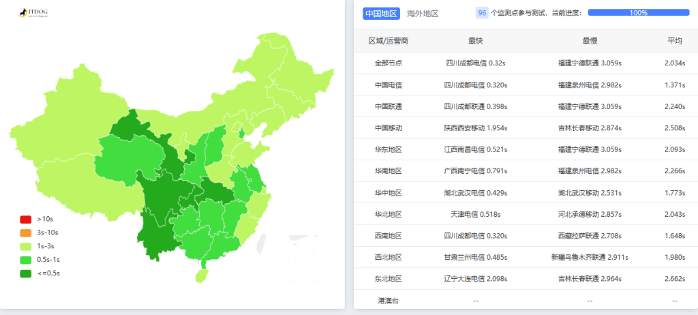Switch to the 中国地区 tab

tap(381, 13)
